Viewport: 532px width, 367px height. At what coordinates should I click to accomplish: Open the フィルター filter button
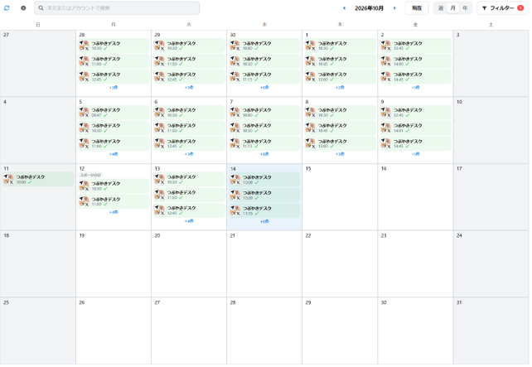click(x=502, y=7)
